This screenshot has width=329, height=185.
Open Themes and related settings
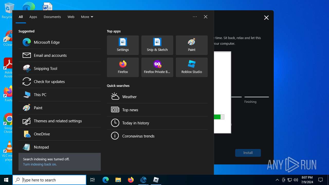click(60, 121)
